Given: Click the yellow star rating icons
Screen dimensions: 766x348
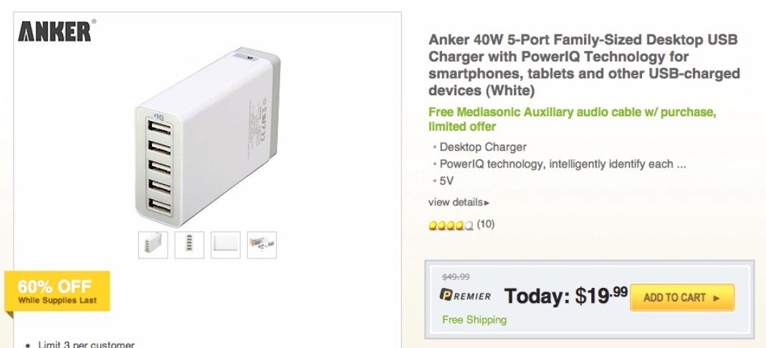Looking at the screenshot, I should click(451, 226).
